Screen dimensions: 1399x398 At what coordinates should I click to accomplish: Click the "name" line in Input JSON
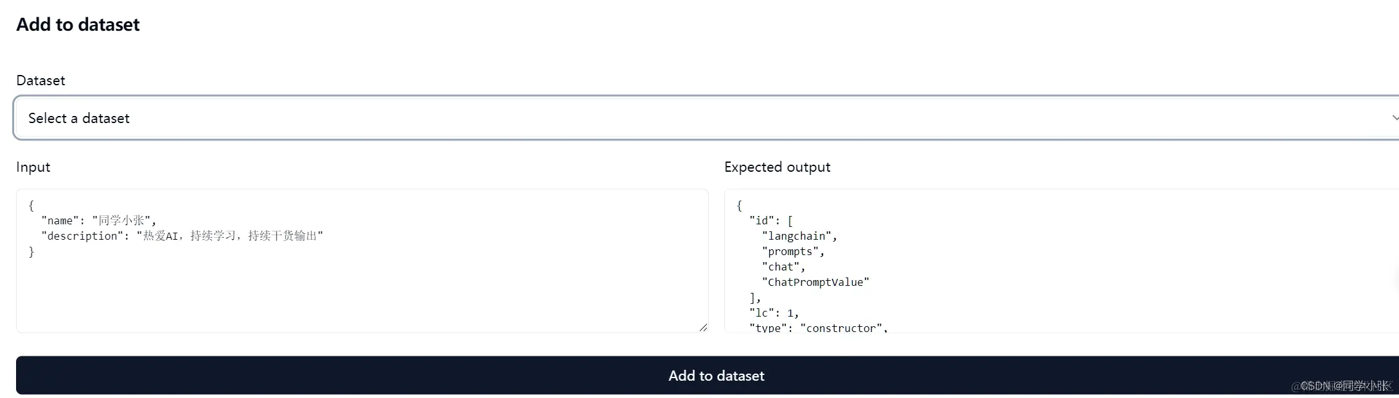tap(99, 221)
